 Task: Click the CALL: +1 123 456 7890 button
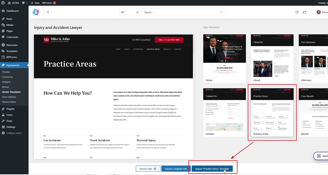(x=169, y=40)
